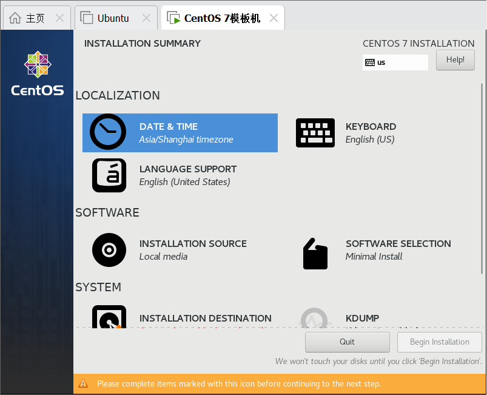Open Keyboard layout settings icon
Image resolution: width=487 pixels, height=395 pixels.
[315, 133]
